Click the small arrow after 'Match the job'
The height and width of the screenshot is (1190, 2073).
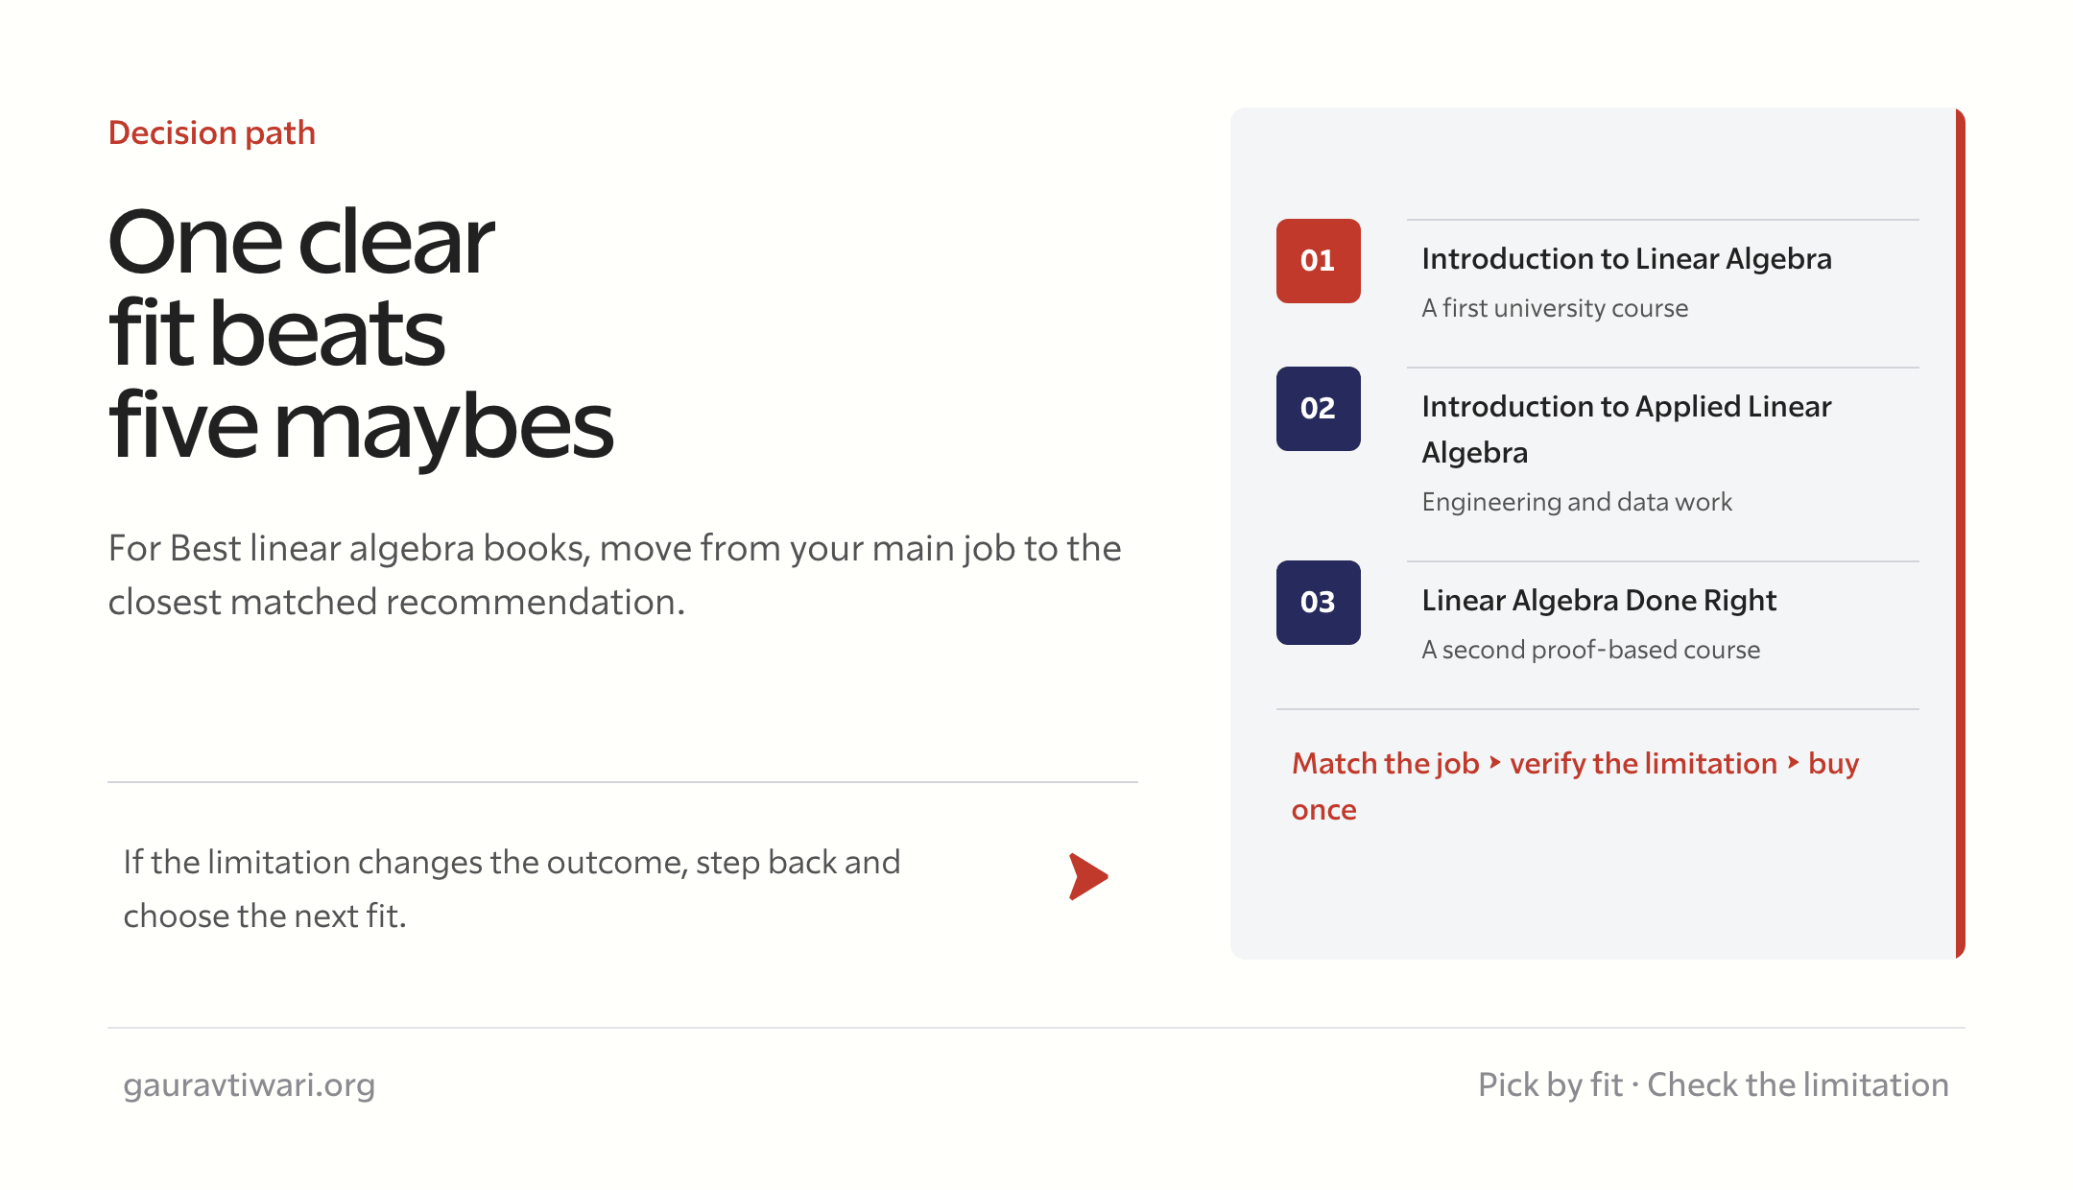pyautogui.click(x=1494, y=763)
